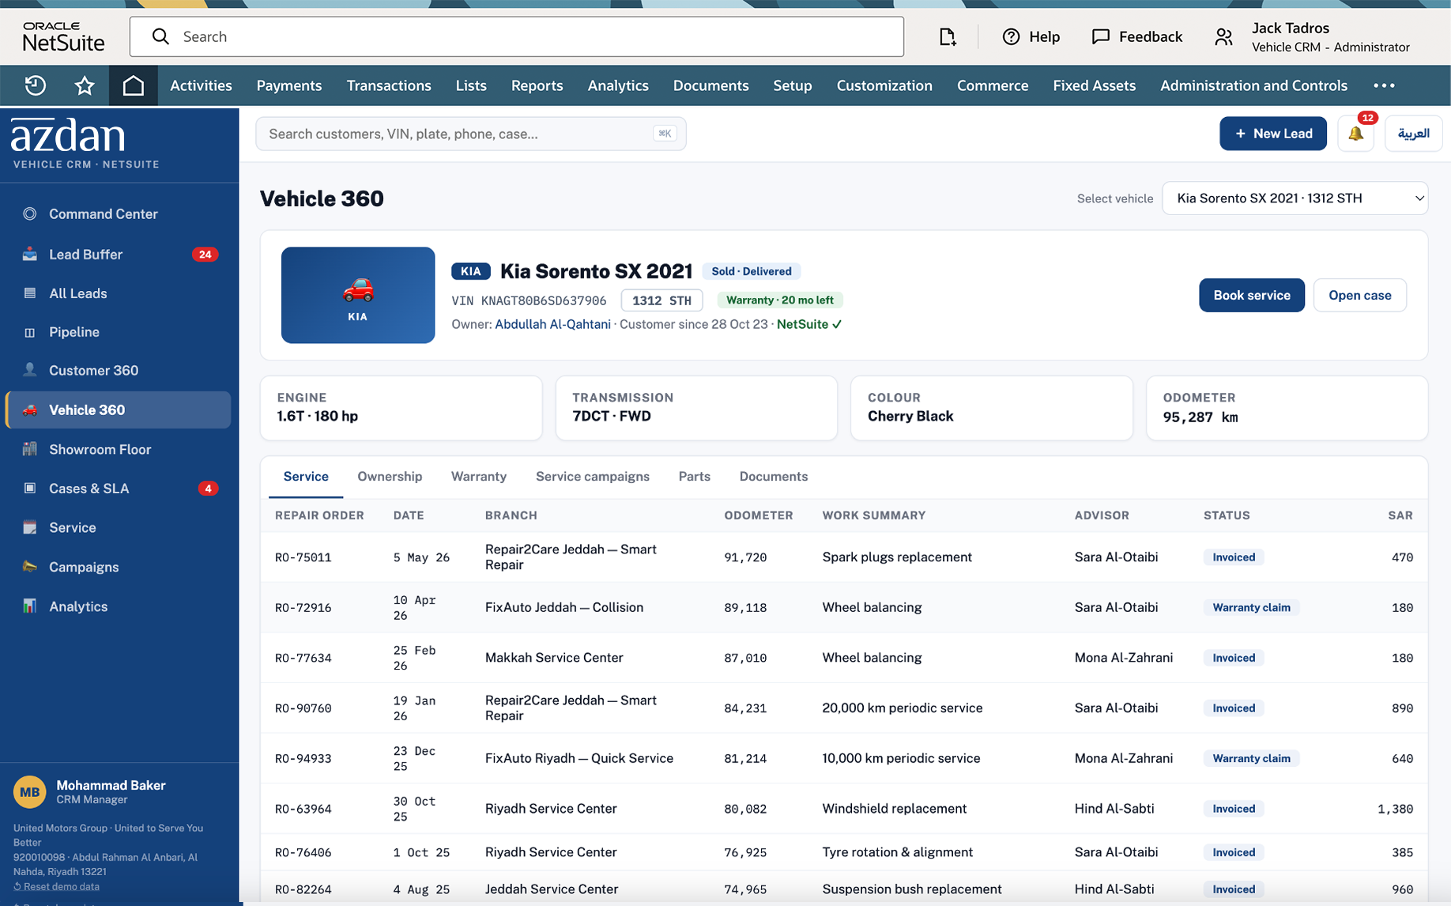Open owner Abdullah Al-Qahtani's profile link
Viewport: 1451px width, 906px height.
(552, 324)
